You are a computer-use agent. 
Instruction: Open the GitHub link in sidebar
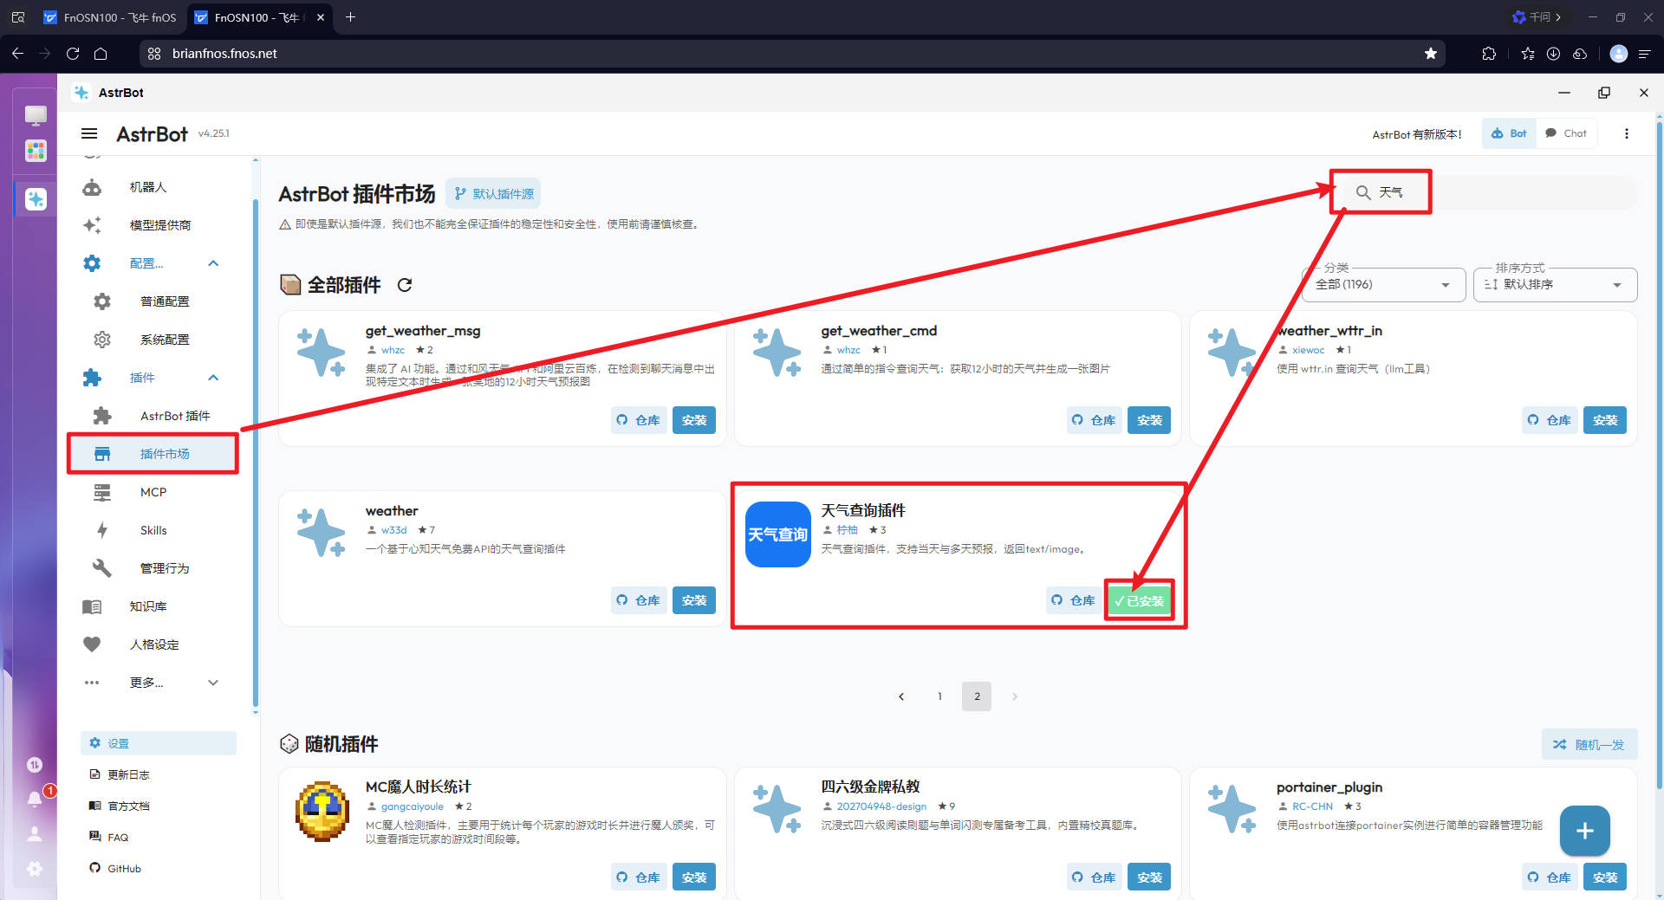pos(124,868)
